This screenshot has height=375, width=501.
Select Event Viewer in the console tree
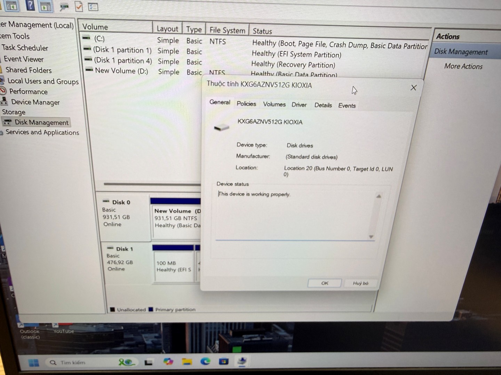tap(24, 59)
